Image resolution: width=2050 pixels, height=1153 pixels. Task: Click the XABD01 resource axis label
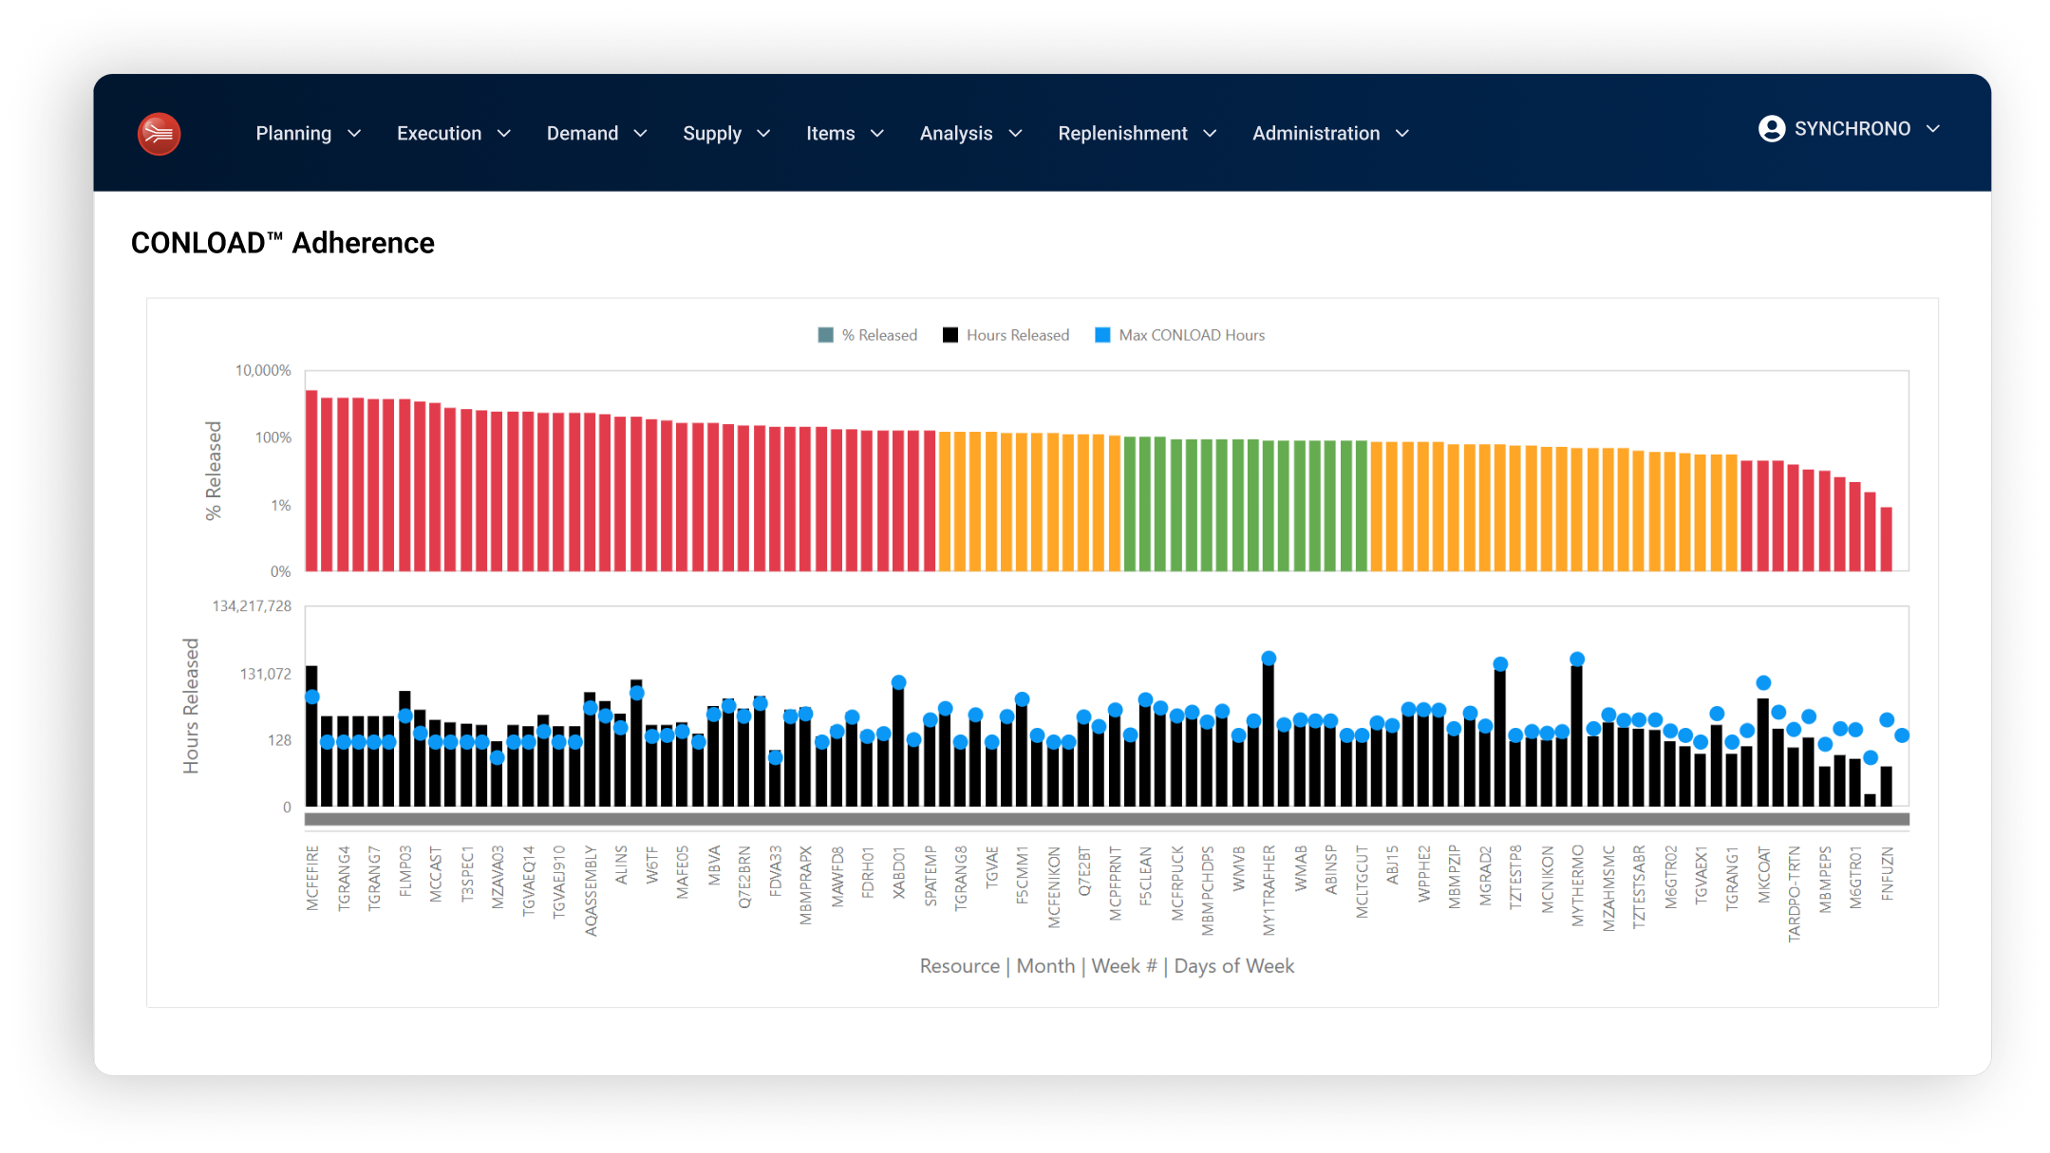(x=898, y=874)
